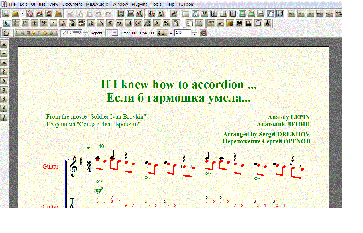Viewport: 363px width, 233px height.
Task: Open the dropdown arrow beside Open folder
Action: 23,13
